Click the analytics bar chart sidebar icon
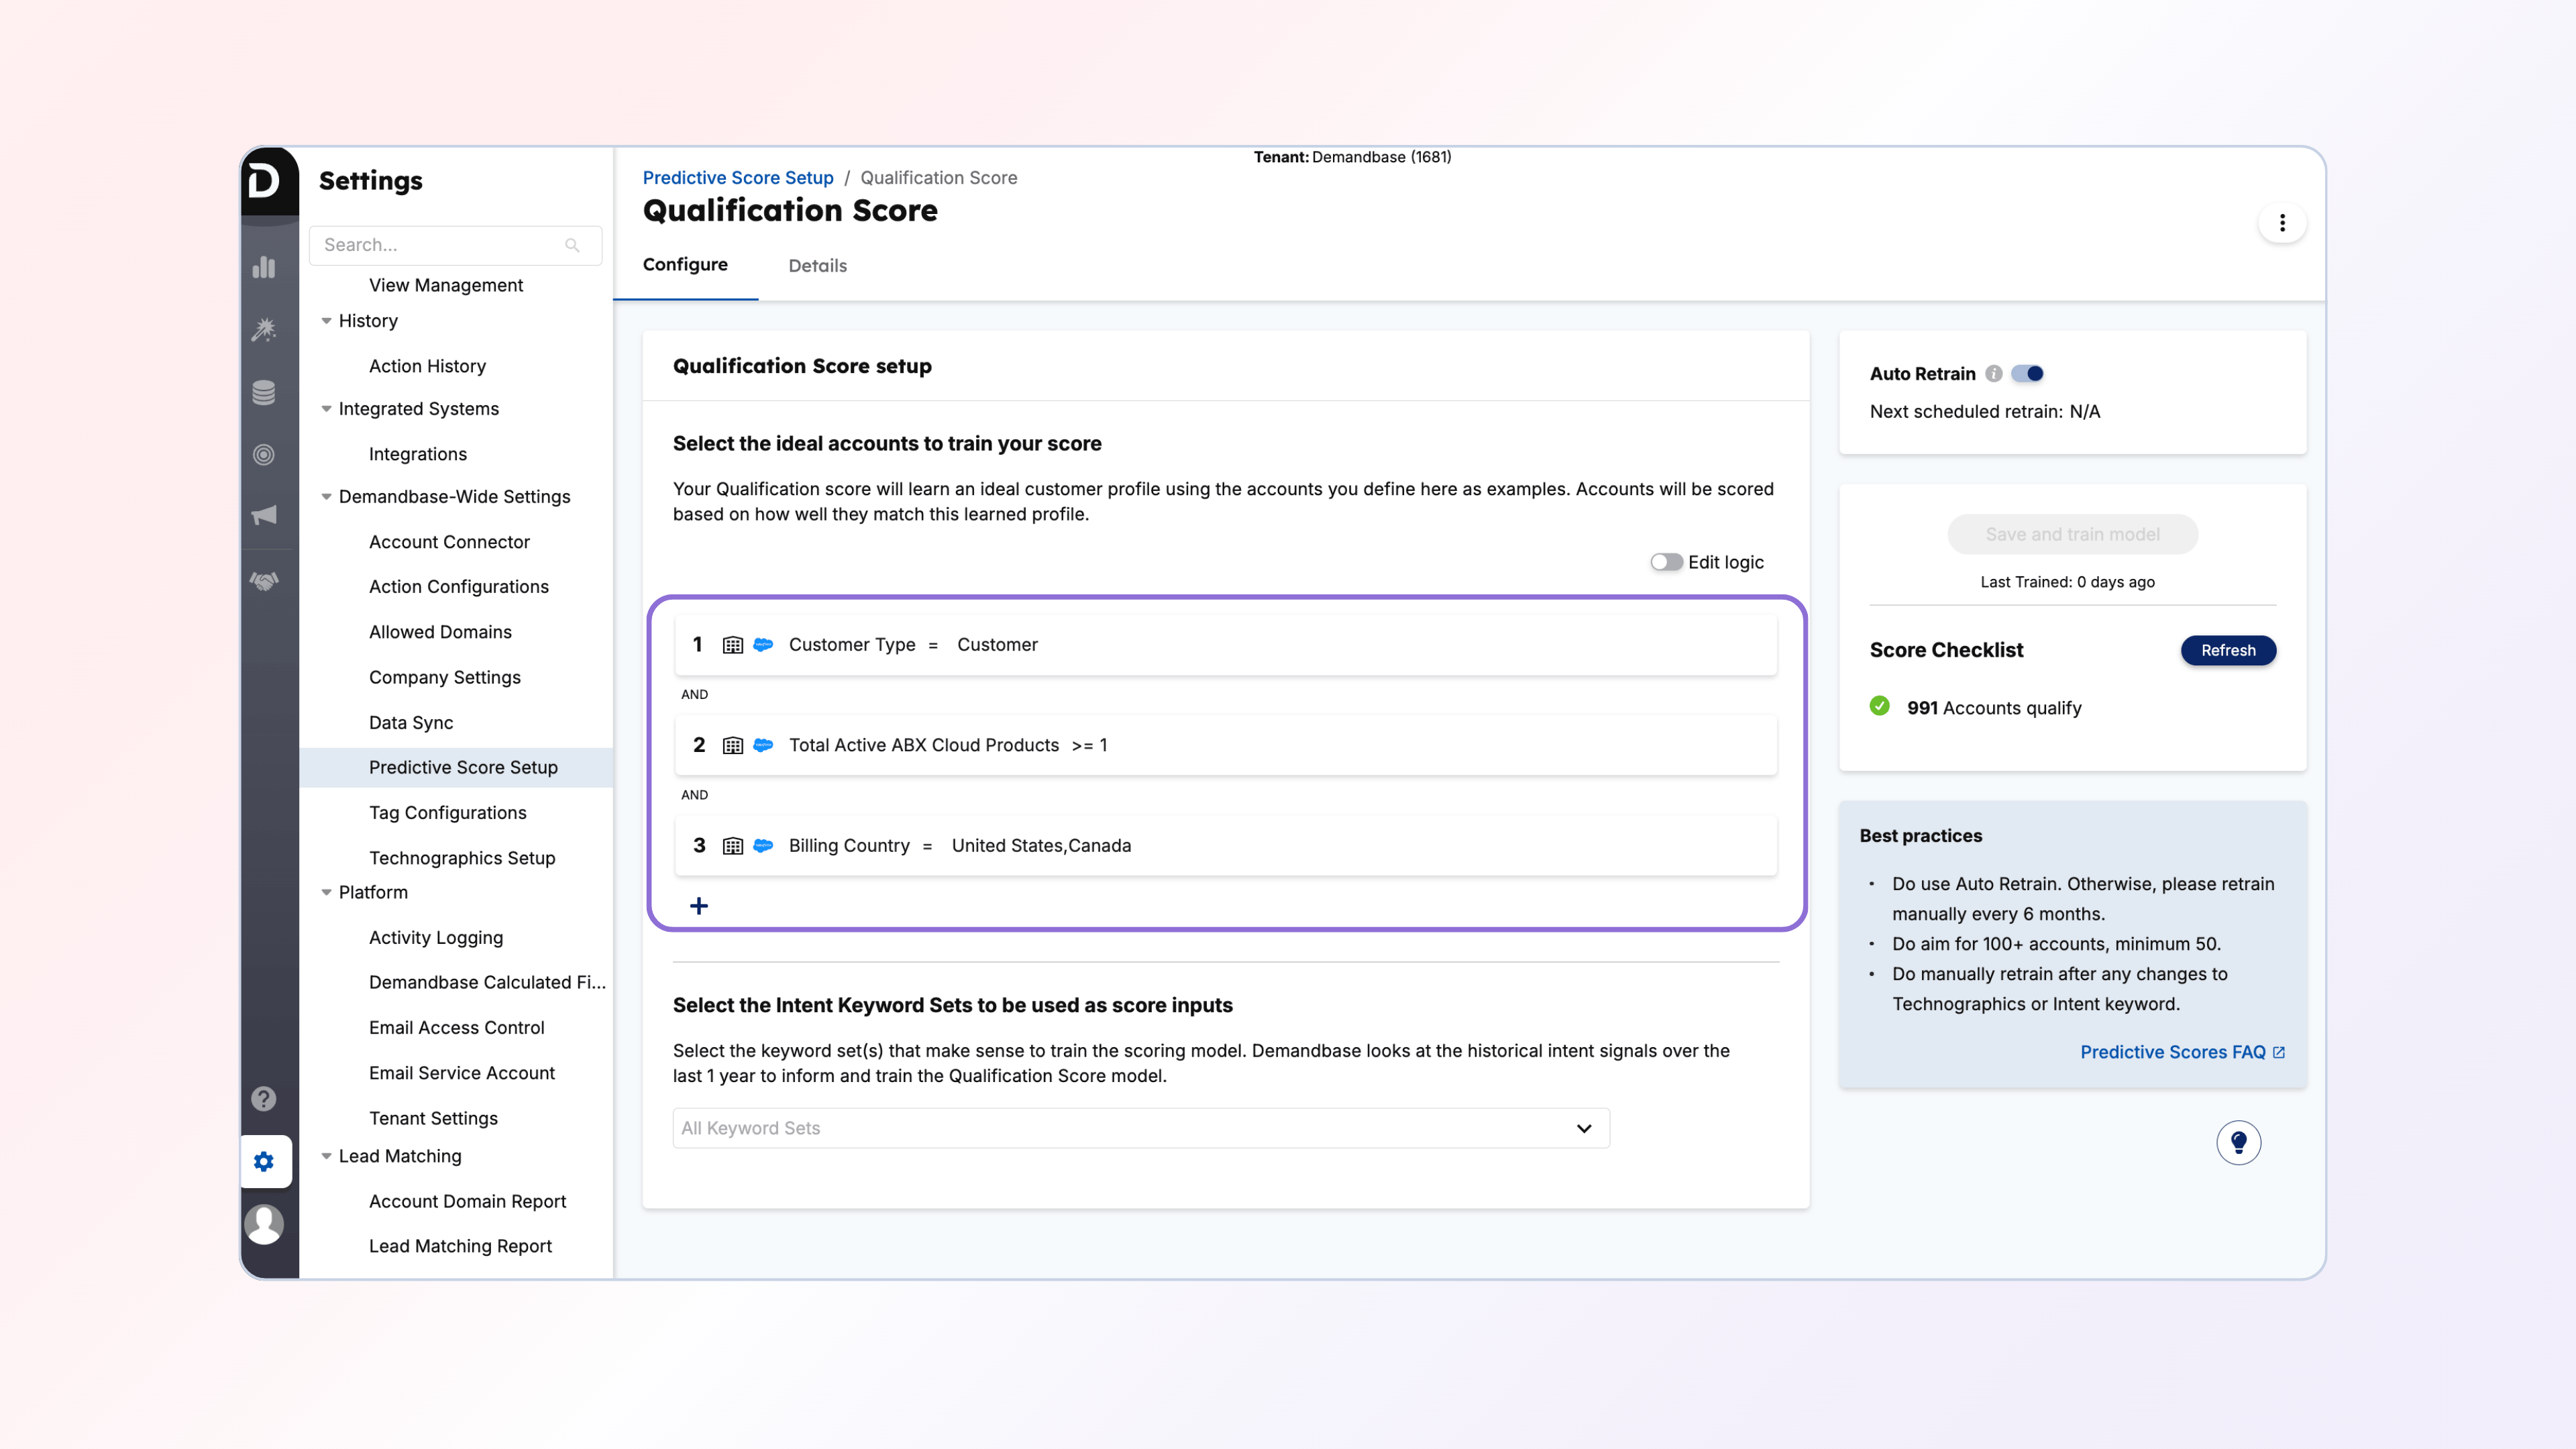 click(x=264, y=267)
